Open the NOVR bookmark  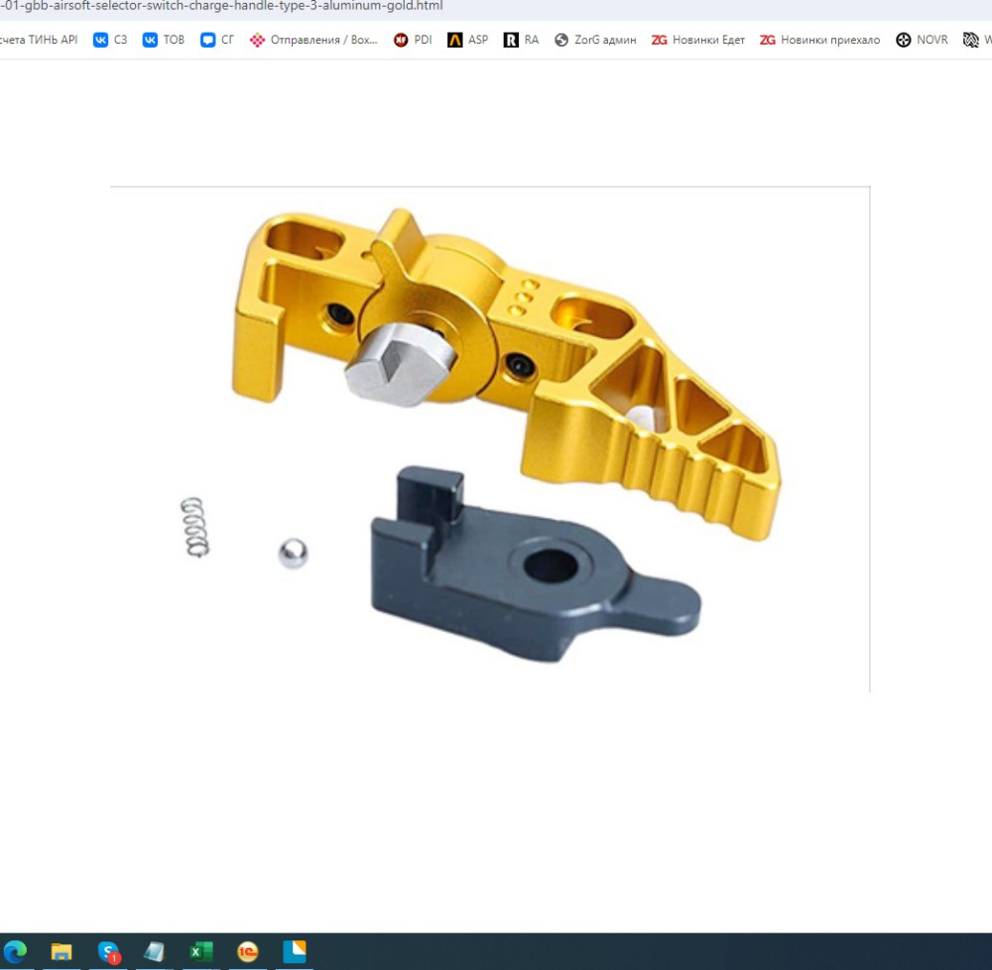pyautogui.click(x=922, y=40)
